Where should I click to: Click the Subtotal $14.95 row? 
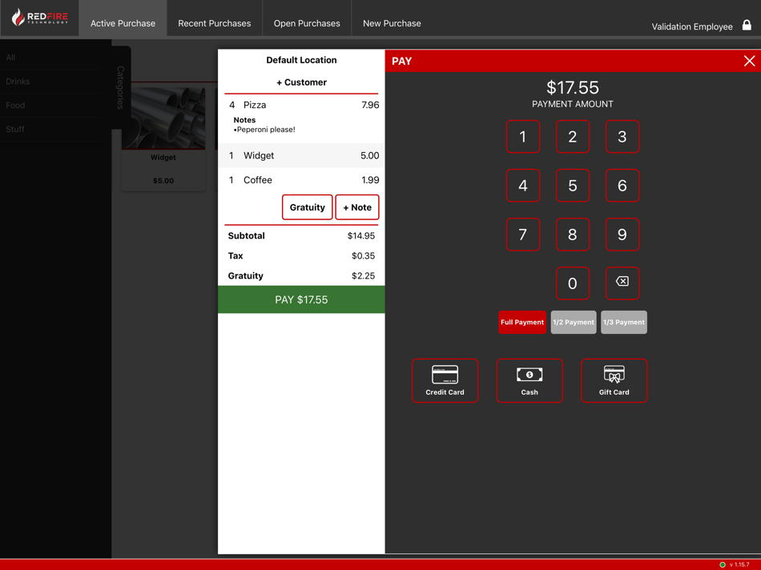(301, 235)
